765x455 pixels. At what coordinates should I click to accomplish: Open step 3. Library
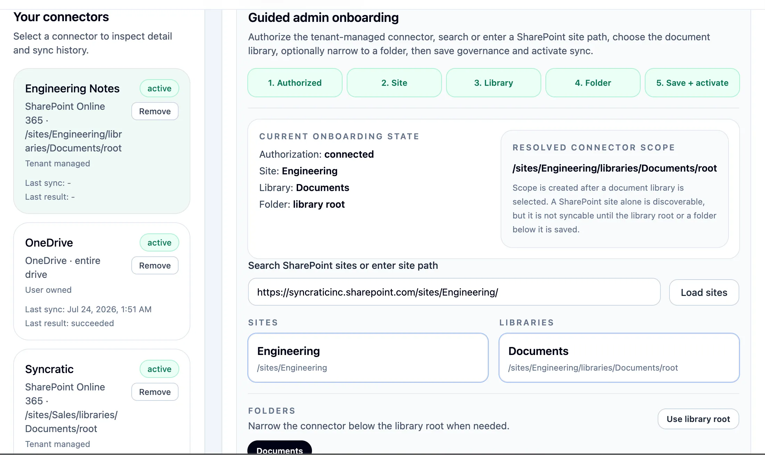coord(493,83)
